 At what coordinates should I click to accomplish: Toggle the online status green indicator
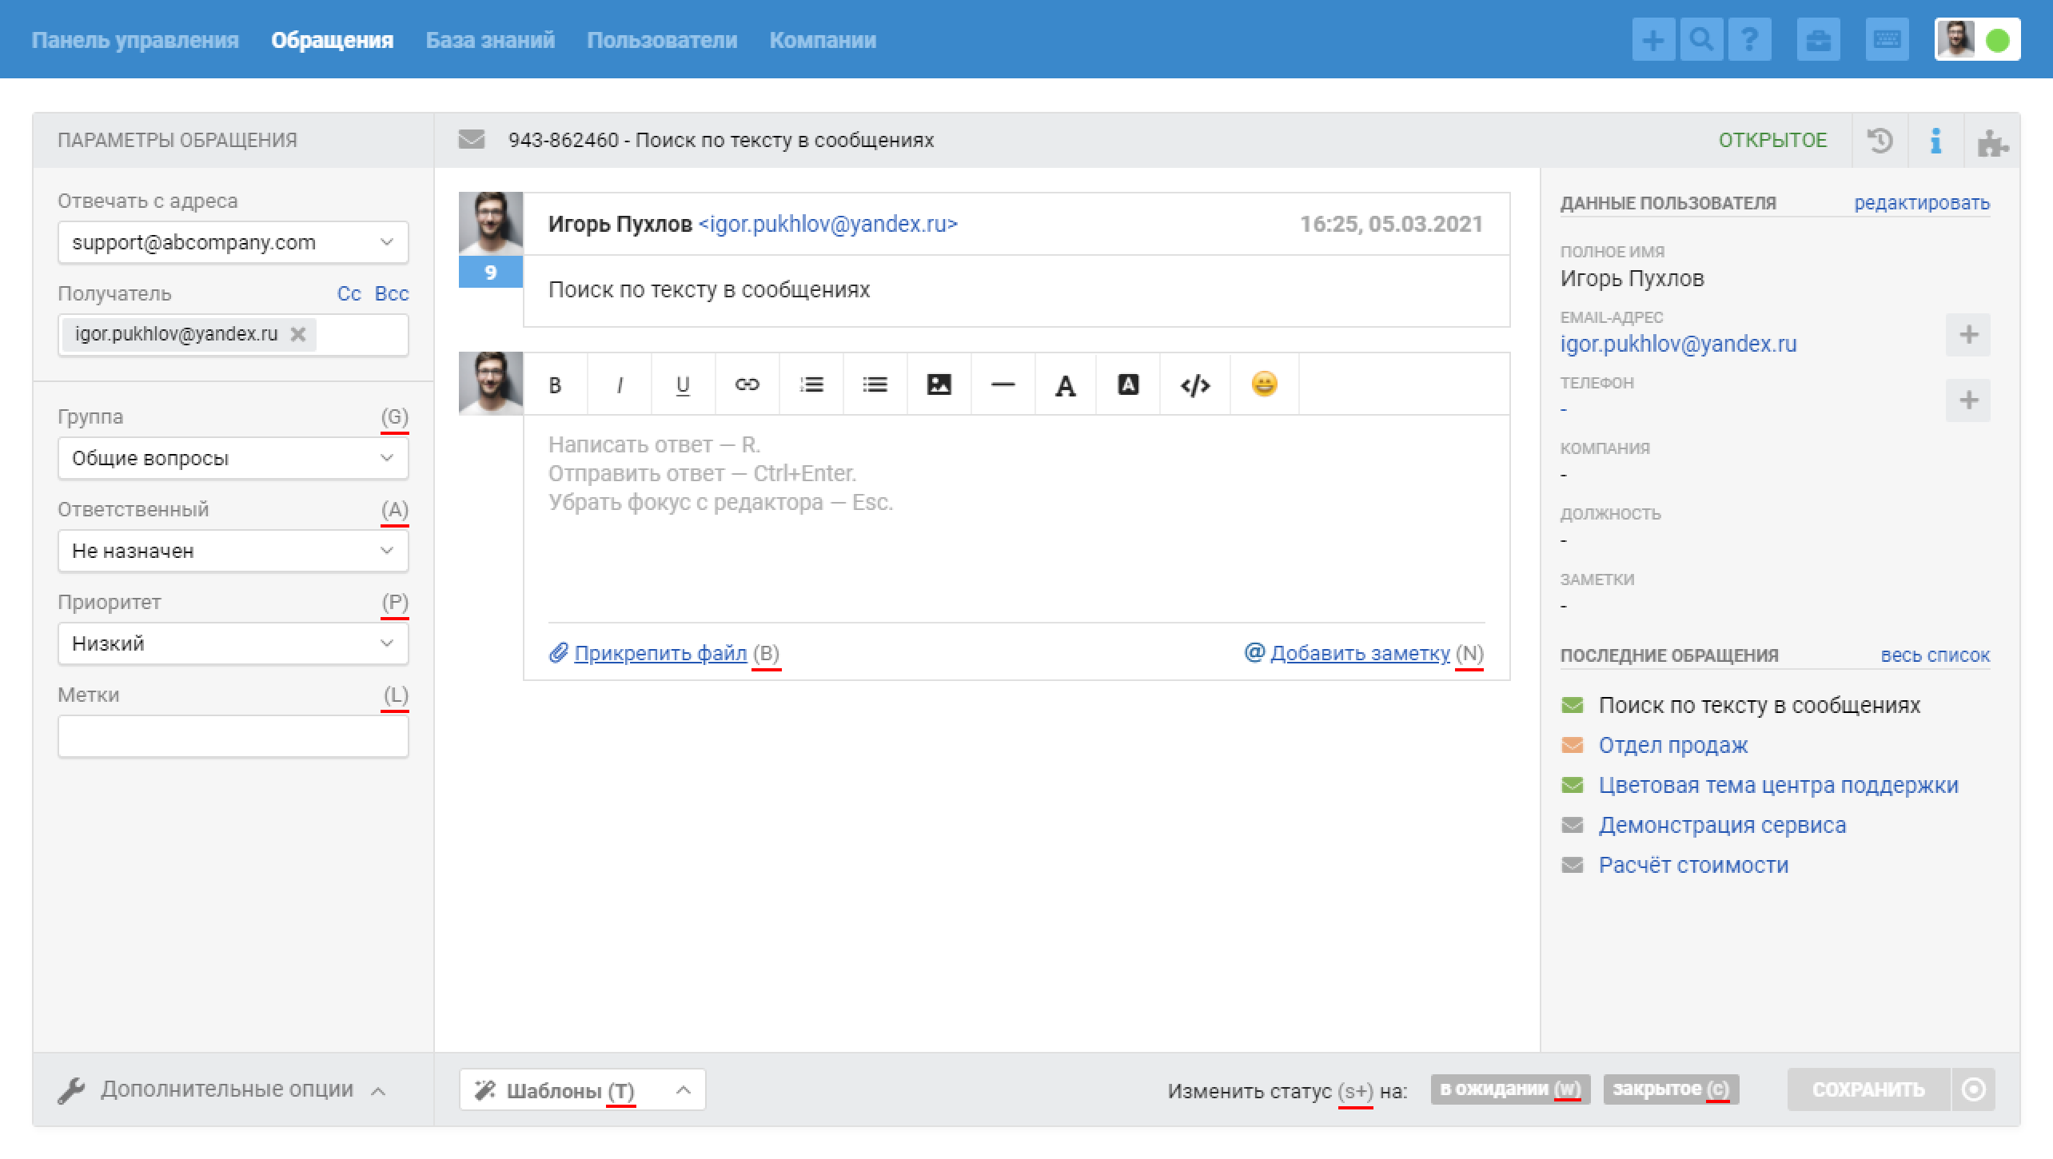tap(1998, 40)
